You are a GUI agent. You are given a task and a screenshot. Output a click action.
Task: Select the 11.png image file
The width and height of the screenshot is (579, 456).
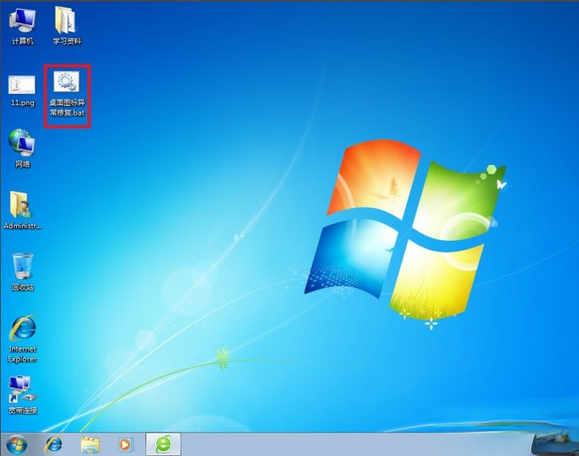click(22, 91)
